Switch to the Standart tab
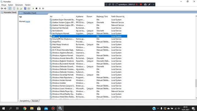This screenshot has width=197, height=111. (x=35, y=101)
